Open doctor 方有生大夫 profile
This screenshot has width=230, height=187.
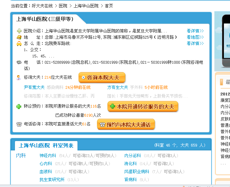(x=118, y=87)
